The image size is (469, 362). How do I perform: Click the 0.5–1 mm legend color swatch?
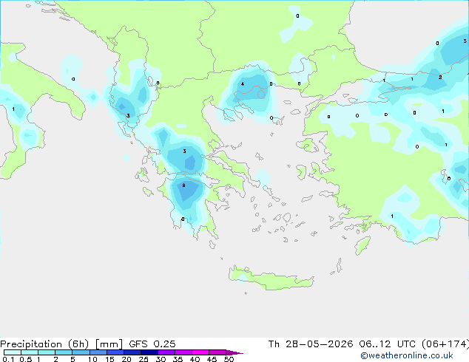tap(30, 352)
